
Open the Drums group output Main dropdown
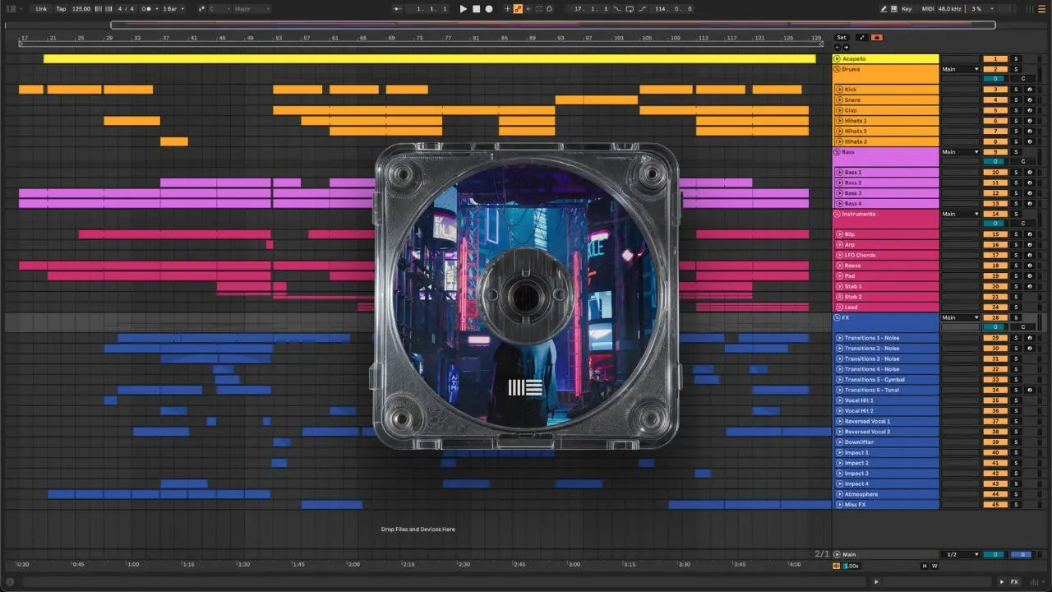tap(960, 70)
